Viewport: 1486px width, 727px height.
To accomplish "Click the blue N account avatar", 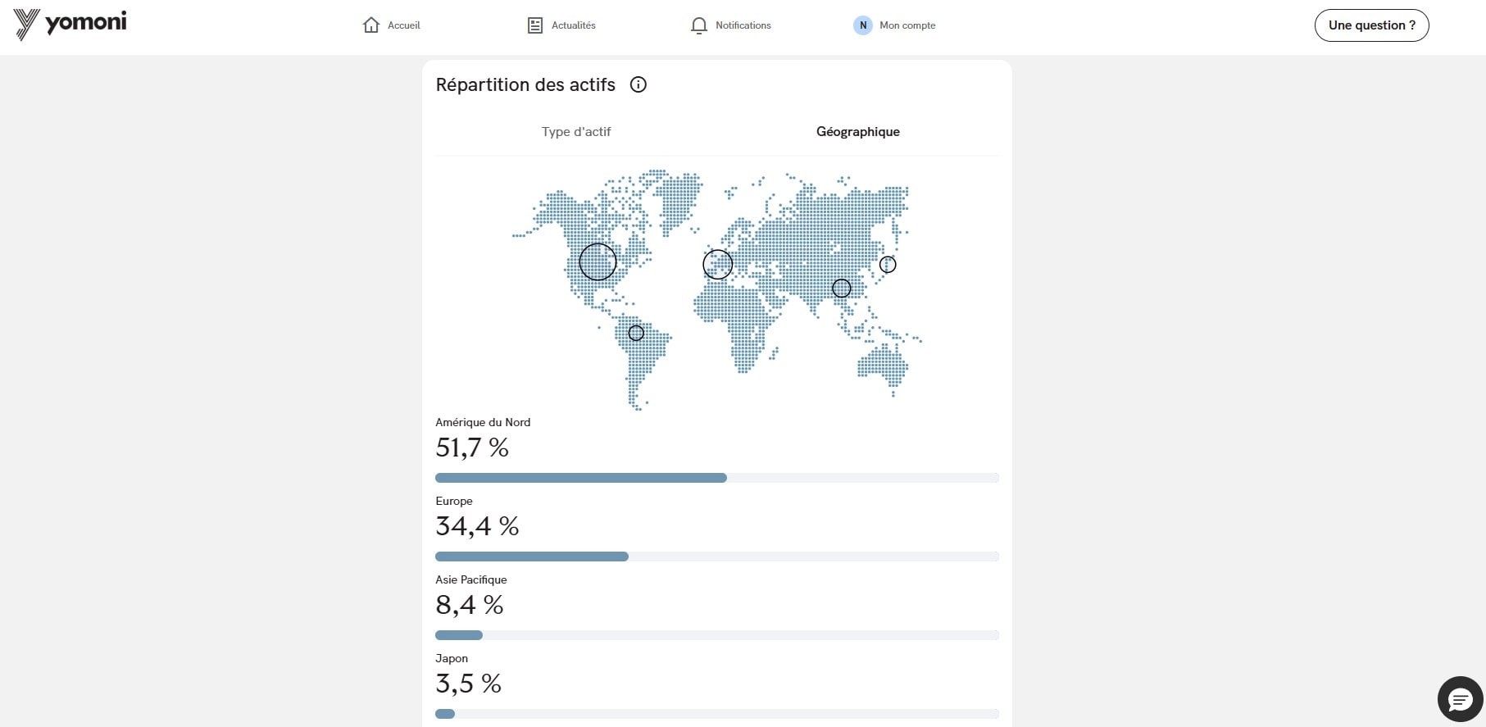I will click(x=862, y=25).
